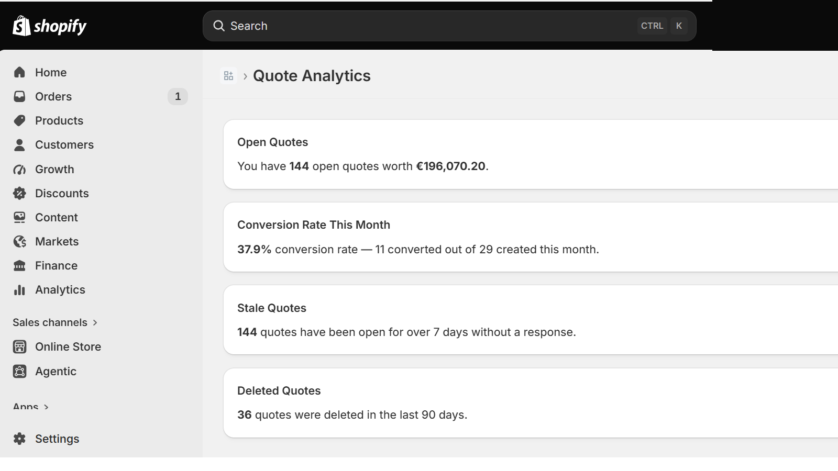Expand the Apps section chevron
The width and height of the screenshot is (838, 471).
tap(46, 407)
